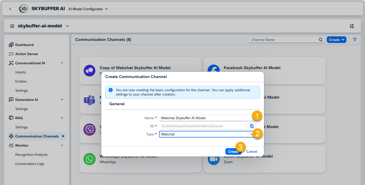Click the Skybuffer sb logo
This screenshot has width=365, height=185.
pos(23,9)
